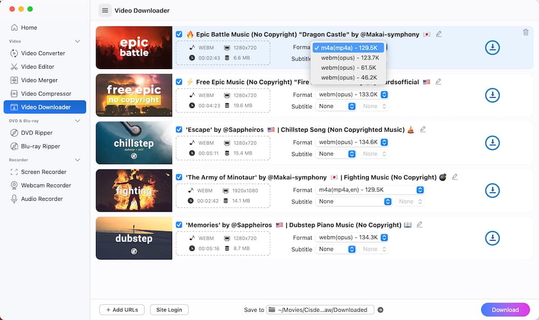Open Screen Recorder

click(x=45, y=172)
